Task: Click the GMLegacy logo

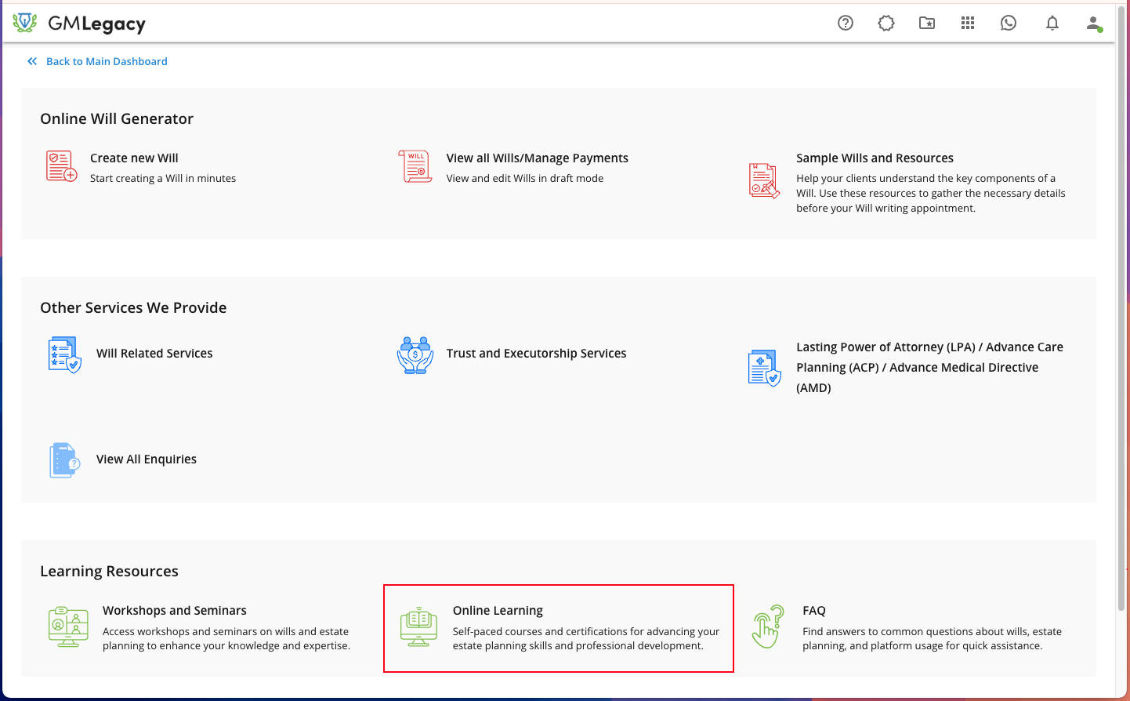Action: point(79,24)
